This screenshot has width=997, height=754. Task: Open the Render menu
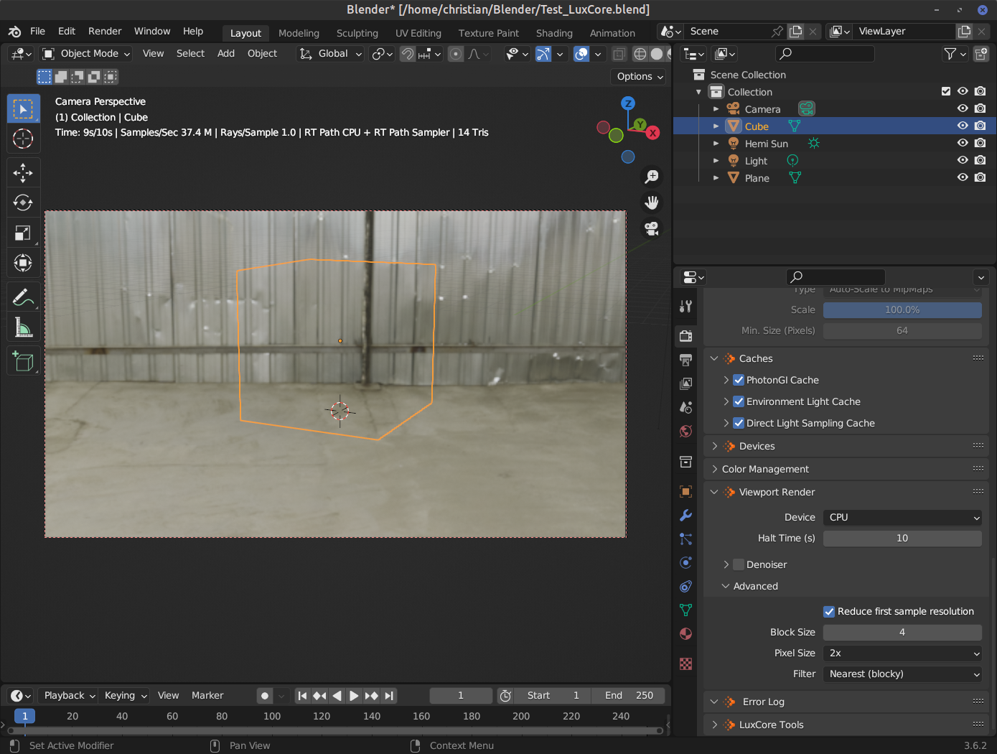105,31
